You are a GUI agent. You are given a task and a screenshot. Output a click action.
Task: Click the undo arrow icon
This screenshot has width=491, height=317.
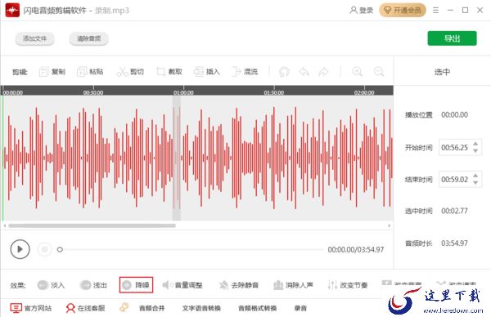[x=304, y=72]
